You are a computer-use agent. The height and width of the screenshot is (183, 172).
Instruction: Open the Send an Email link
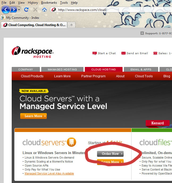tap(137, 53)
